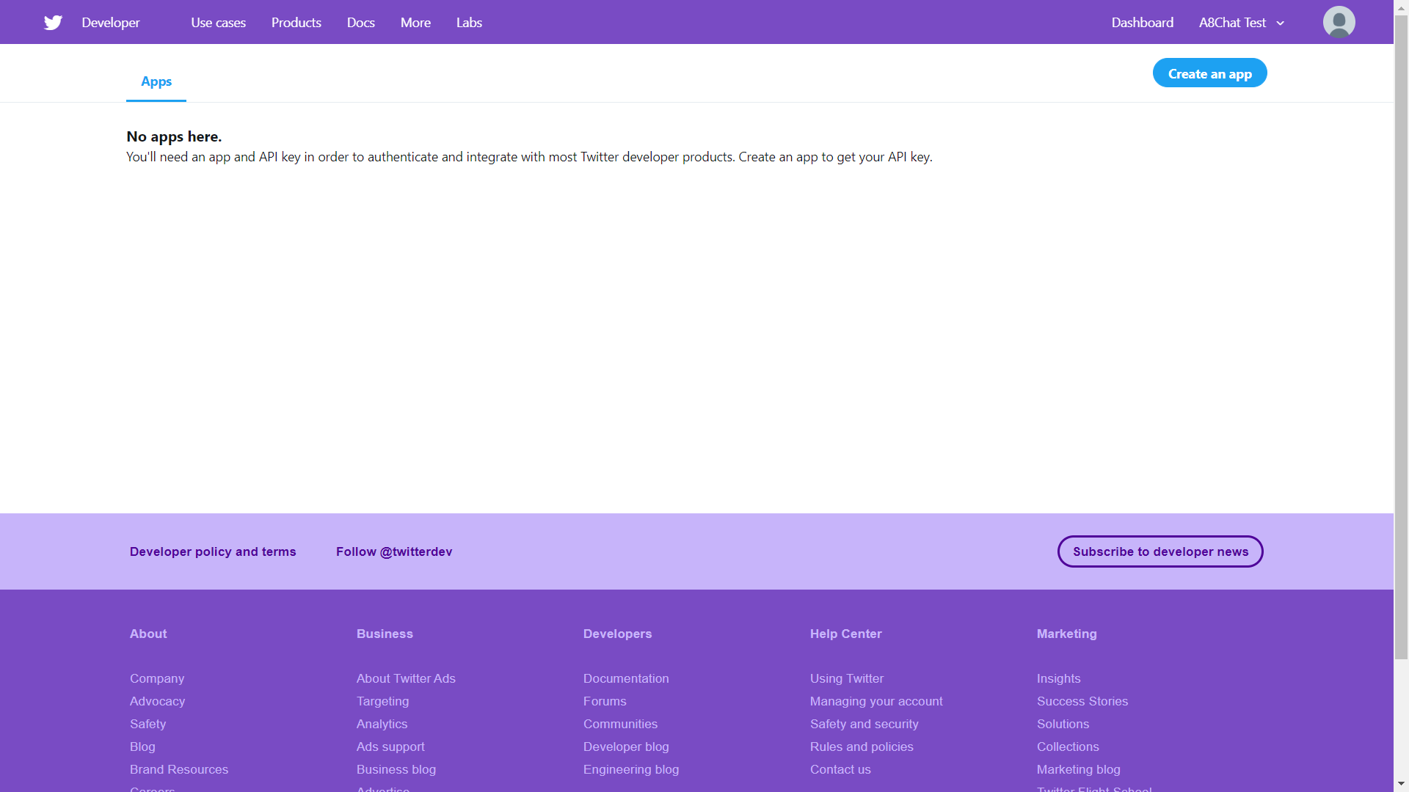
Task: Open the Success Stories link
Action: coord(1082,701)
